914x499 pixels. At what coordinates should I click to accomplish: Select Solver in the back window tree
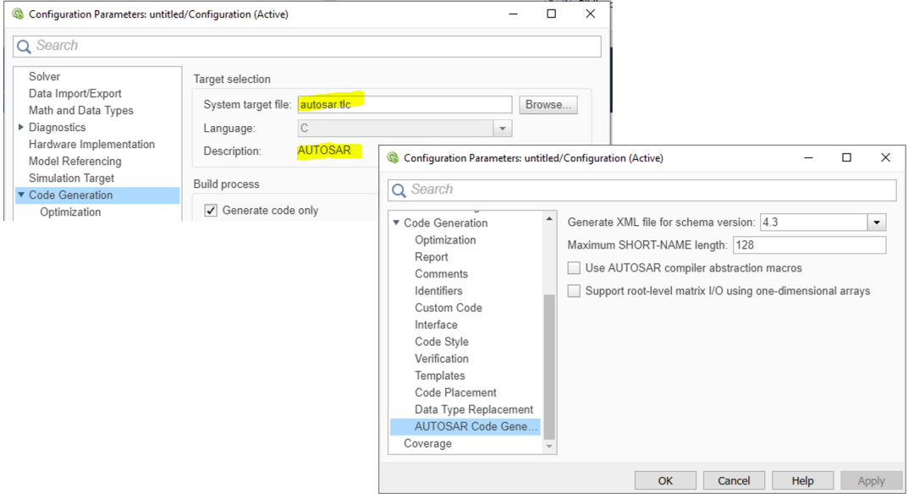click(44, 76)
